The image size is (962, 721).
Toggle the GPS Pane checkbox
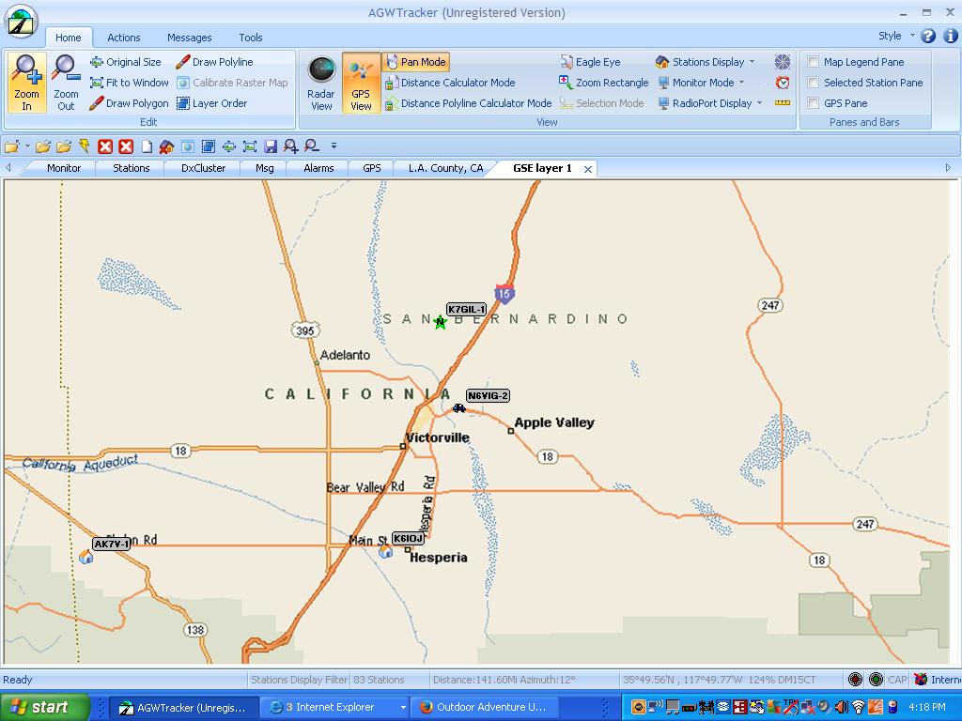[814, 103]
